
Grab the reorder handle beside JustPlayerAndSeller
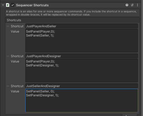pos(8,26)
